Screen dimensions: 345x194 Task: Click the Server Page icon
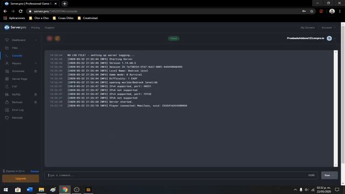click(7, 79)
